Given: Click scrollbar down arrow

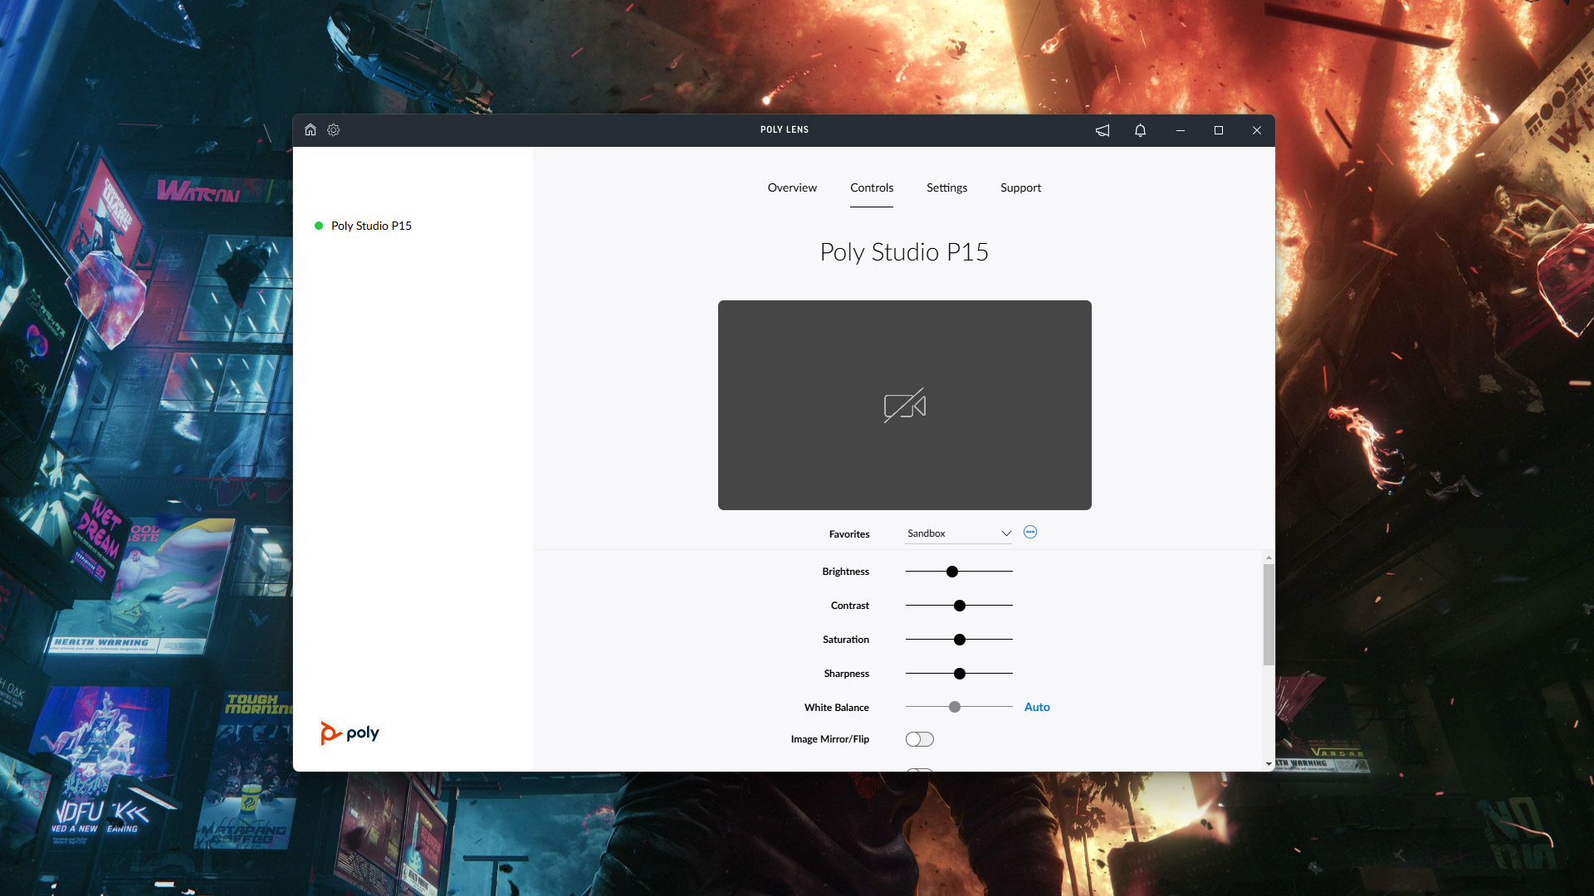Looking at the screenshot, I should click(x=1269, y=763).
